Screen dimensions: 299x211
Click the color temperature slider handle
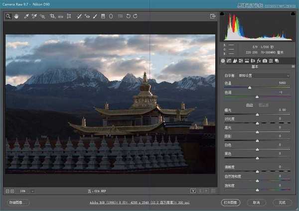pos(249,88)
